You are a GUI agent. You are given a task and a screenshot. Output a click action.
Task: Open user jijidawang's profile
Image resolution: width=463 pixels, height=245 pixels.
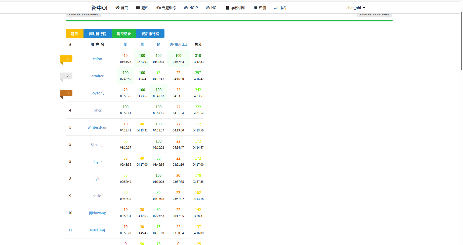97,213
